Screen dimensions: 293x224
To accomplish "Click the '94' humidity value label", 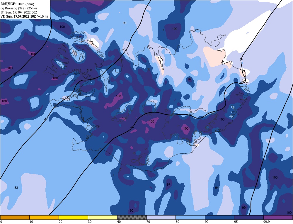I will click(217, 188).
